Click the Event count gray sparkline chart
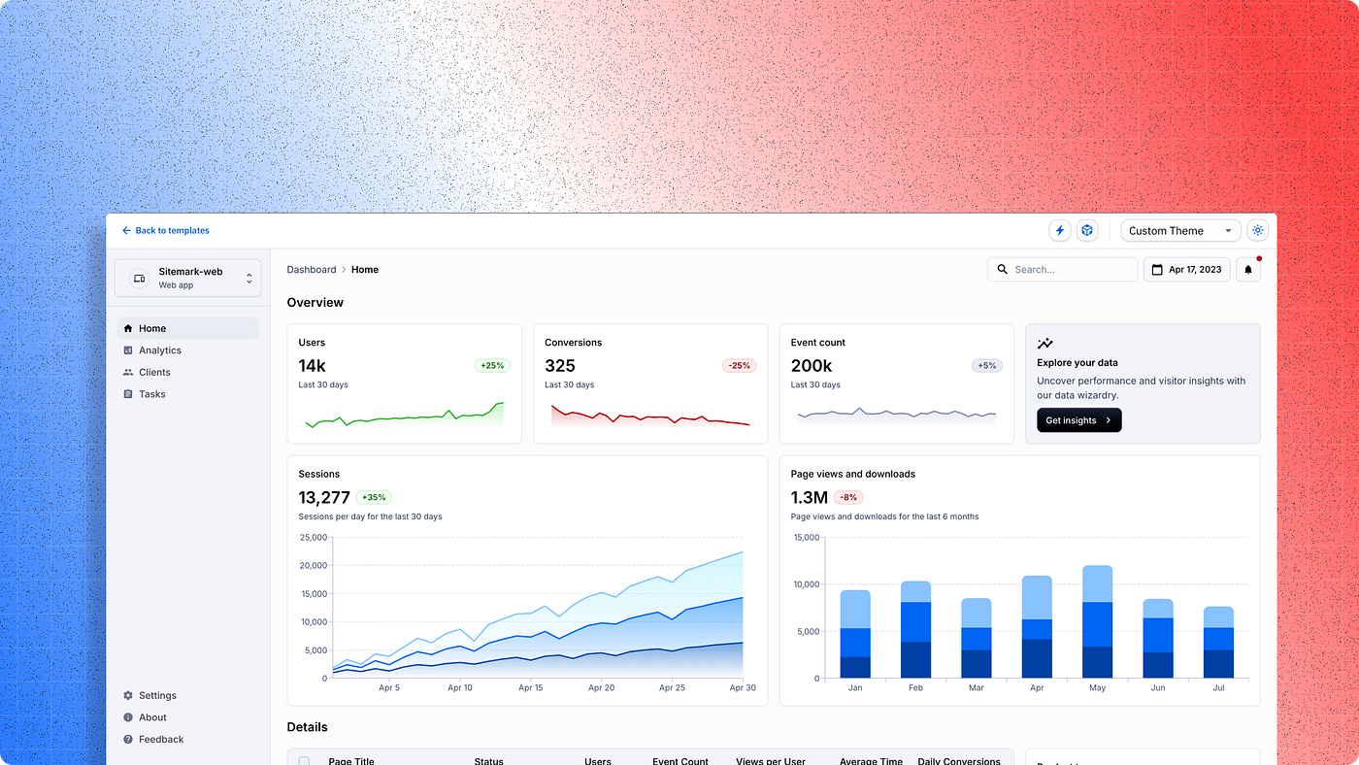 897,416
